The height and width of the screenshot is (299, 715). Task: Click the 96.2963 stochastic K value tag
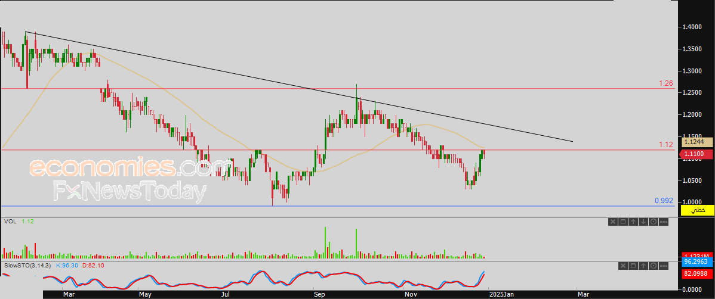pos(697,262)
